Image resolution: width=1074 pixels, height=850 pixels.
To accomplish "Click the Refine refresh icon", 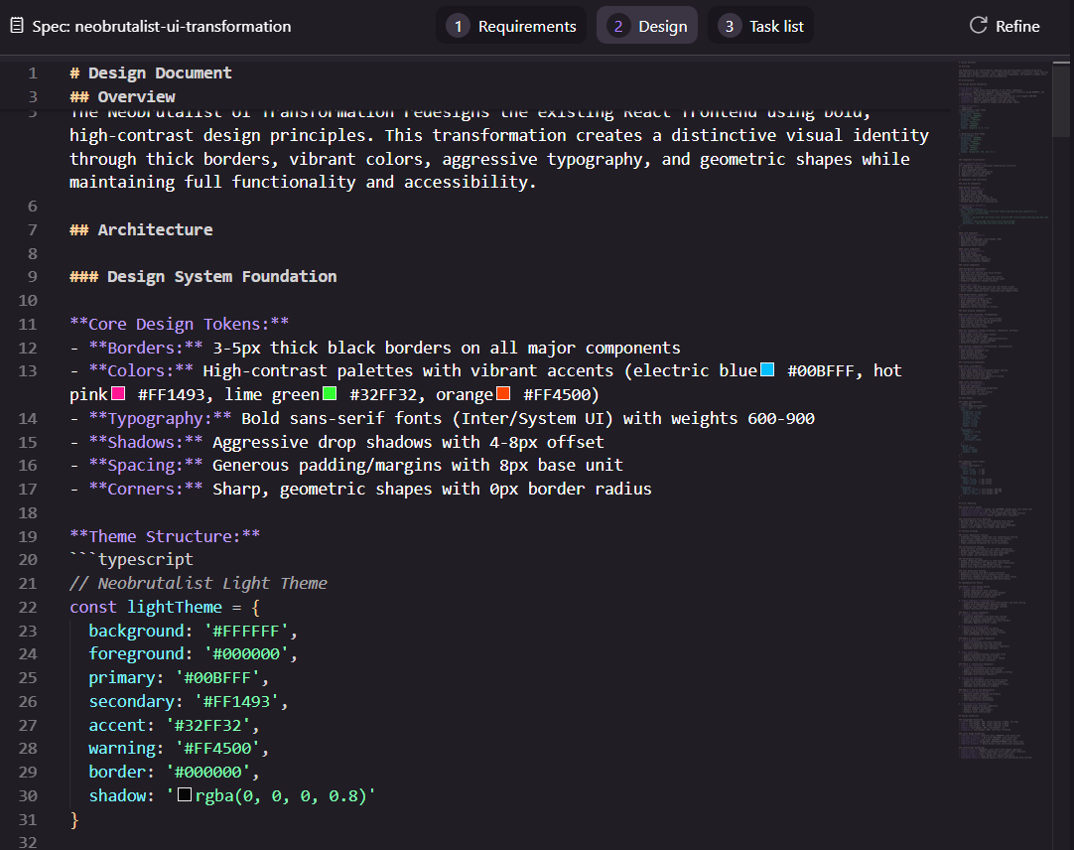I will click(980, 26).
